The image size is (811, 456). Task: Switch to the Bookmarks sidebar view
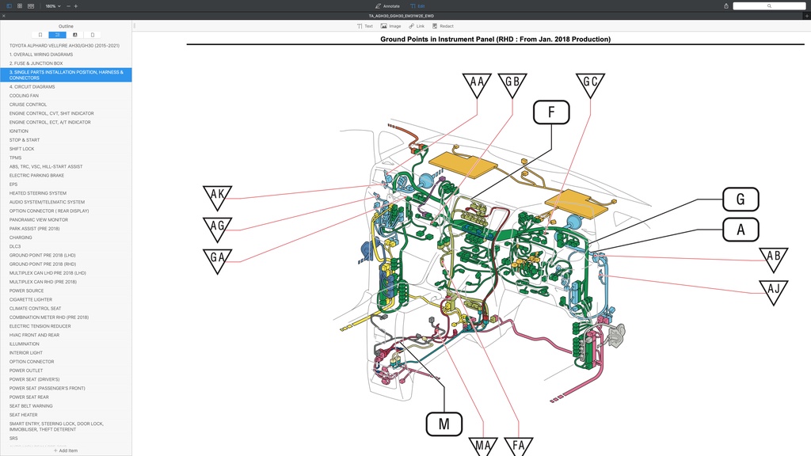40,35
